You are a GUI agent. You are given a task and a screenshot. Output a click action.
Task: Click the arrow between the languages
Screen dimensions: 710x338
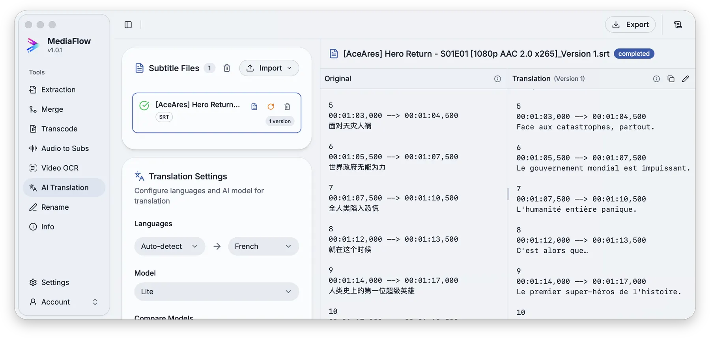(x=217, y=246)
